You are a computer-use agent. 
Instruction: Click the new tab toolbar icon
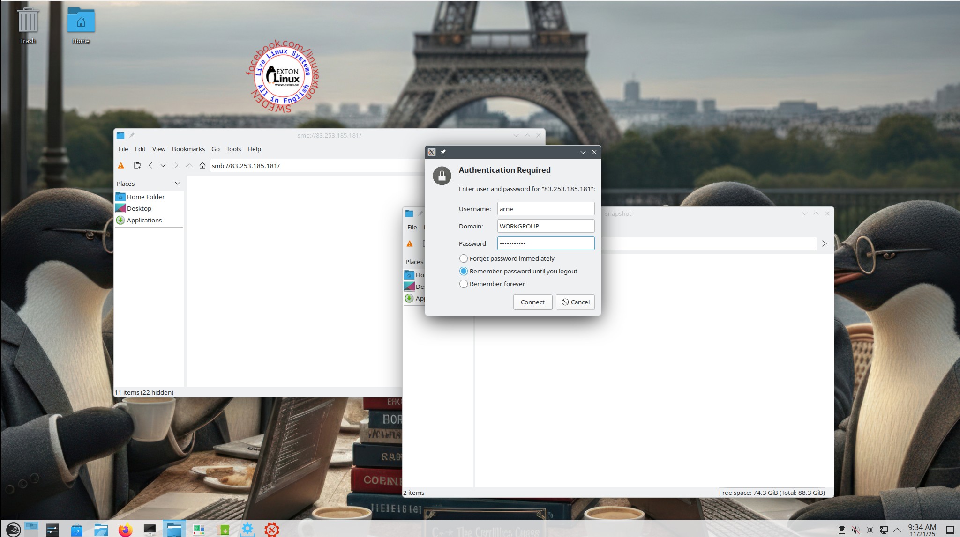pos(137,166)
